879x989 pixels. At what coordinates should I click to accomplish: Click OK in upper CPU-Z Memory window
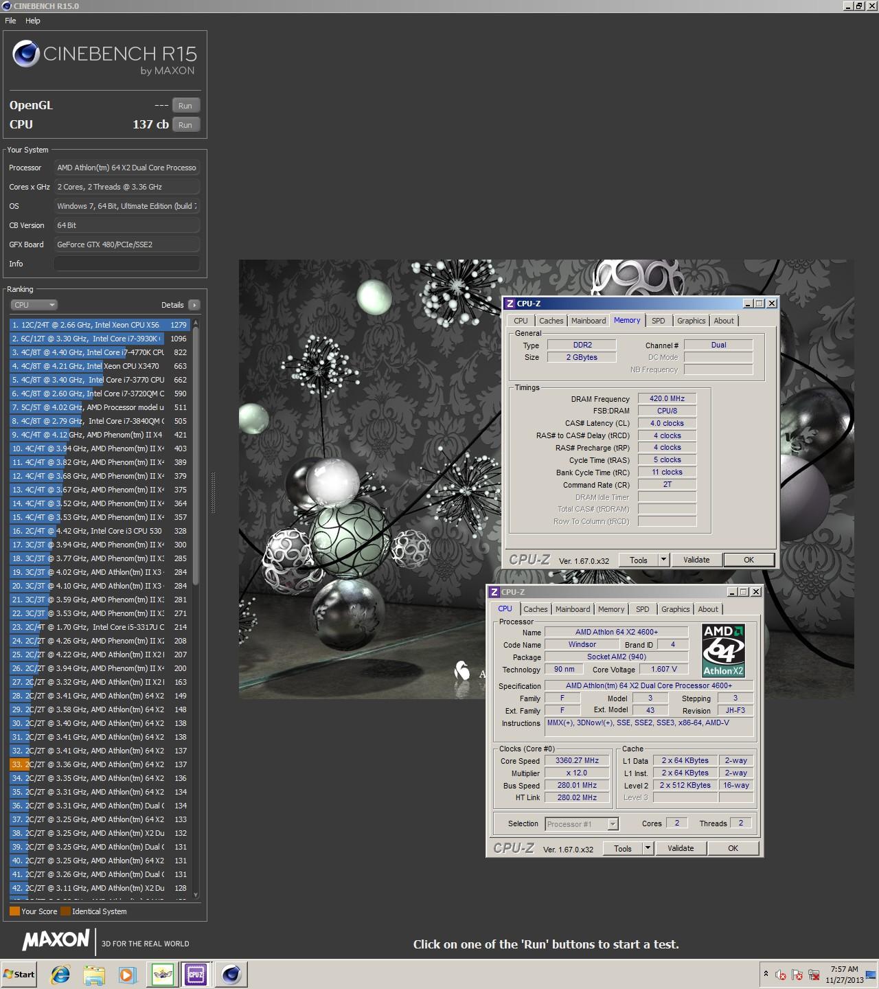[749, 560]
